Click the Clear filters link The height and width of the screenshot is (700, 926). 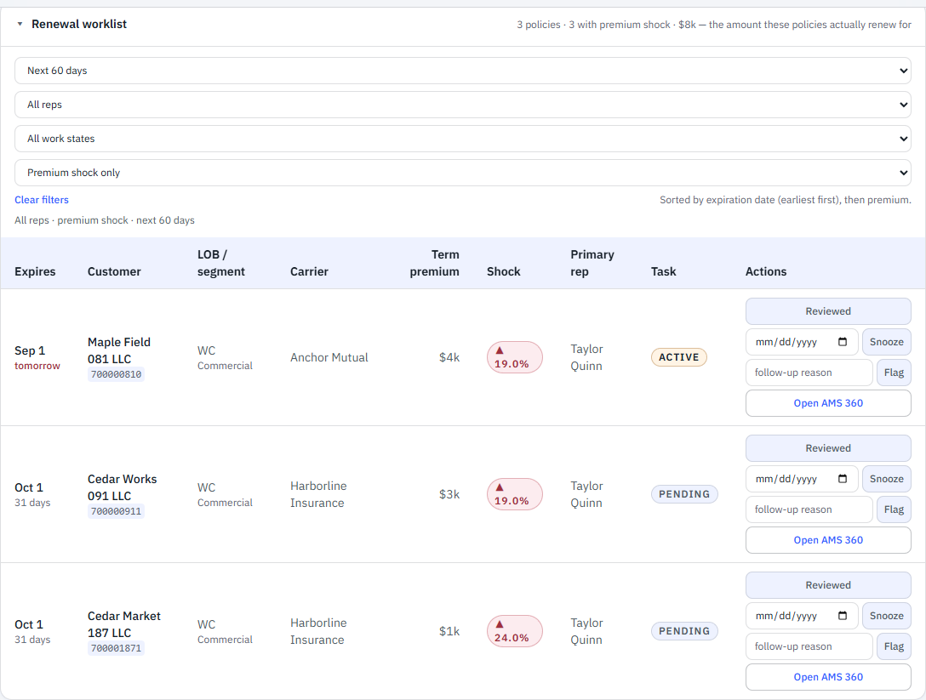pyautogui.click(x=42, y=200)
